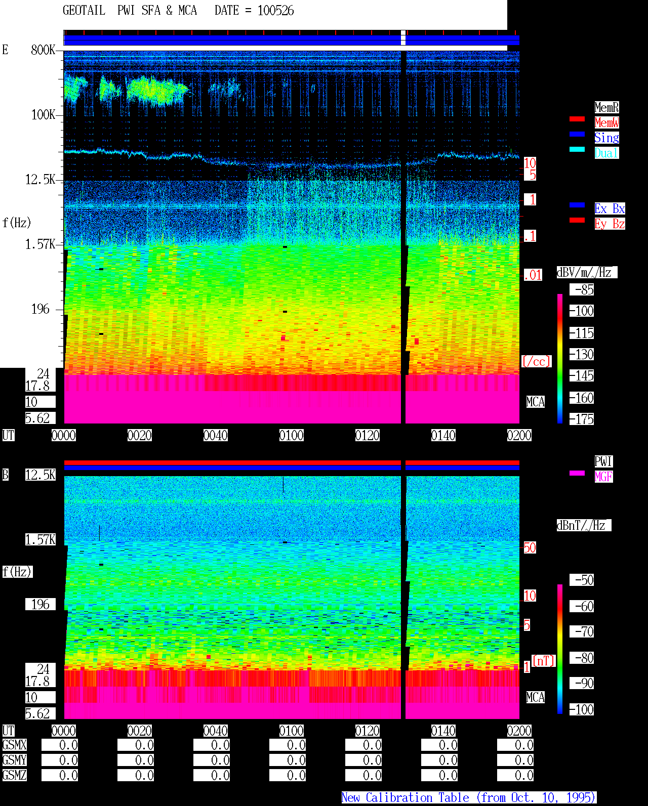Click the GSMY value under 0100
The width and height of the screenshot is (648, 806).
click(288, 760)
